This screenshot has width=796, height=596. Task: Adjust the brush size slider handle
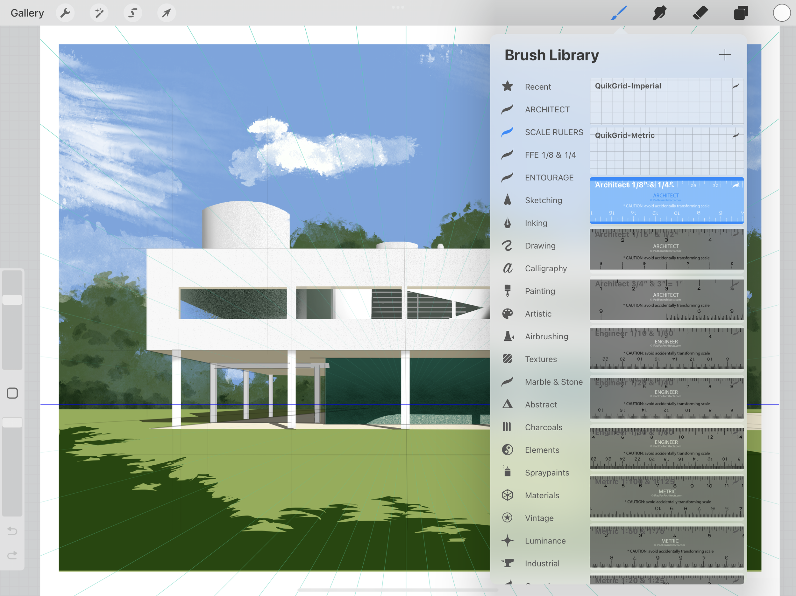[12, 300]
